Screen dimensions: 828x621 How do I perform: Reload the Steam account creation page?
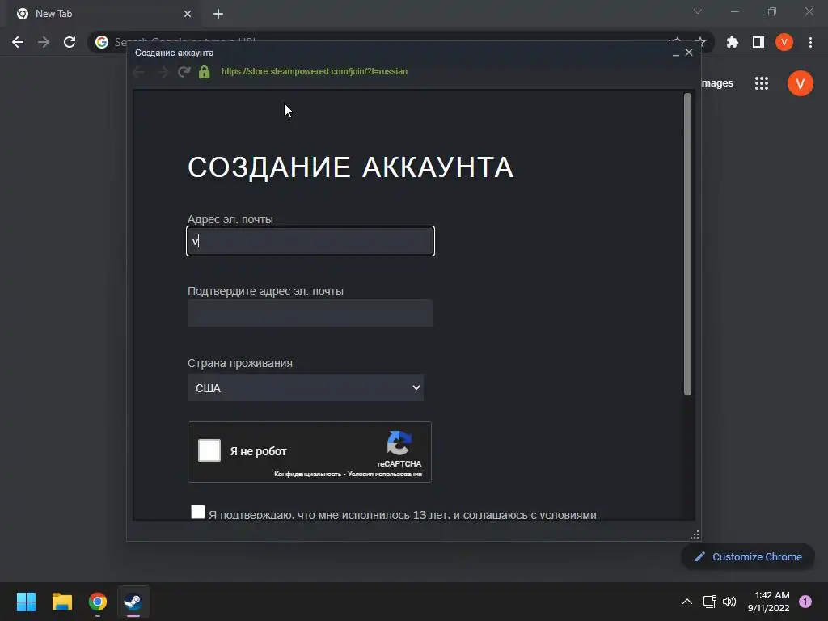[184, 71]
